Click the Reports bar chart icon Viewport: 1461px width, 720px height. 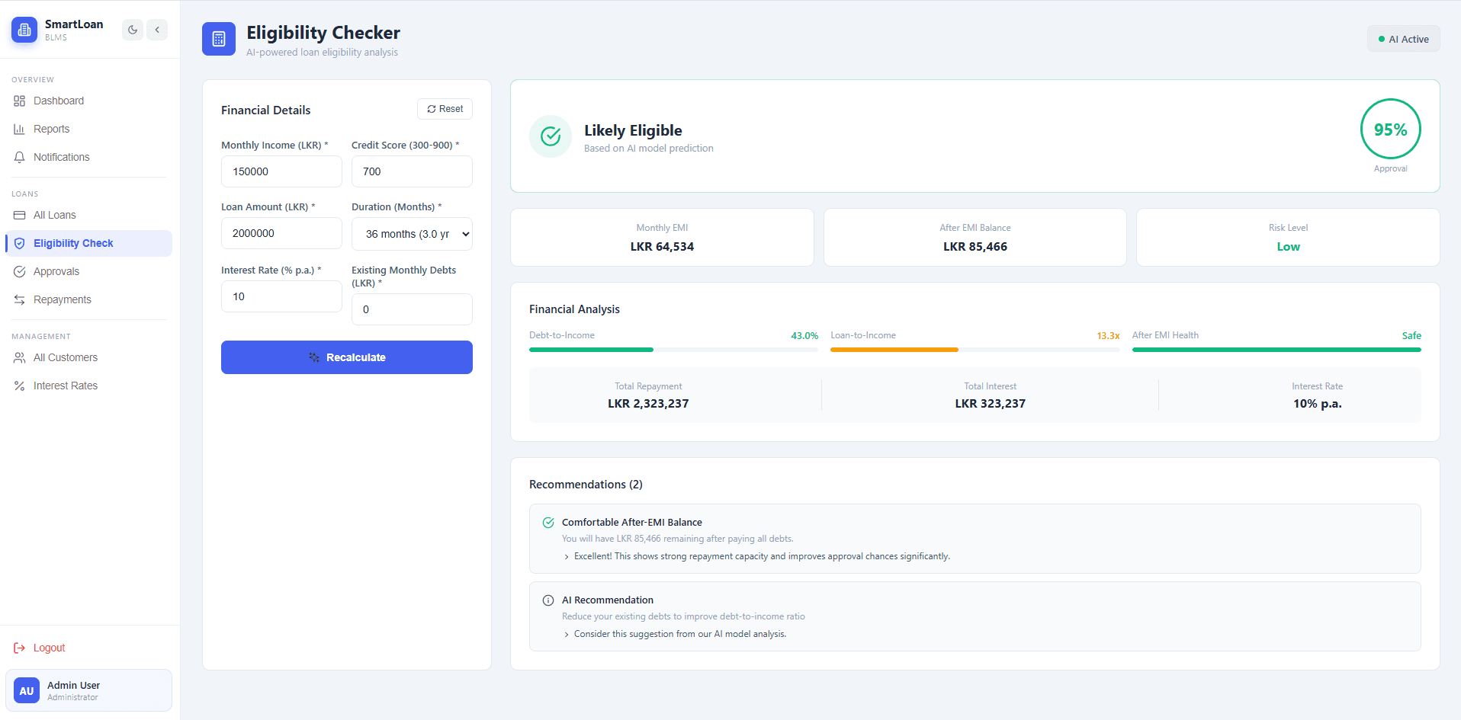click(x=20, y=129)
